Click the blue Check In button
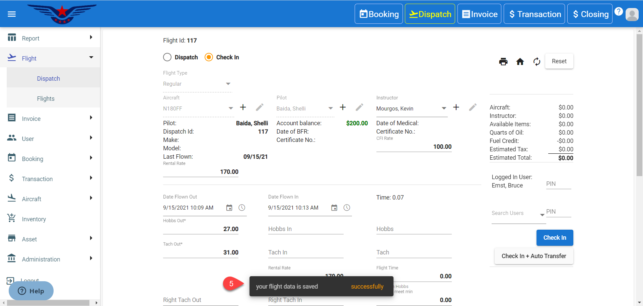The width and height of the screenshot is (643, 306). 555,238
